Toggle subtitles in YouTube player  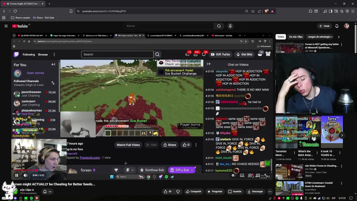(242, 175)
